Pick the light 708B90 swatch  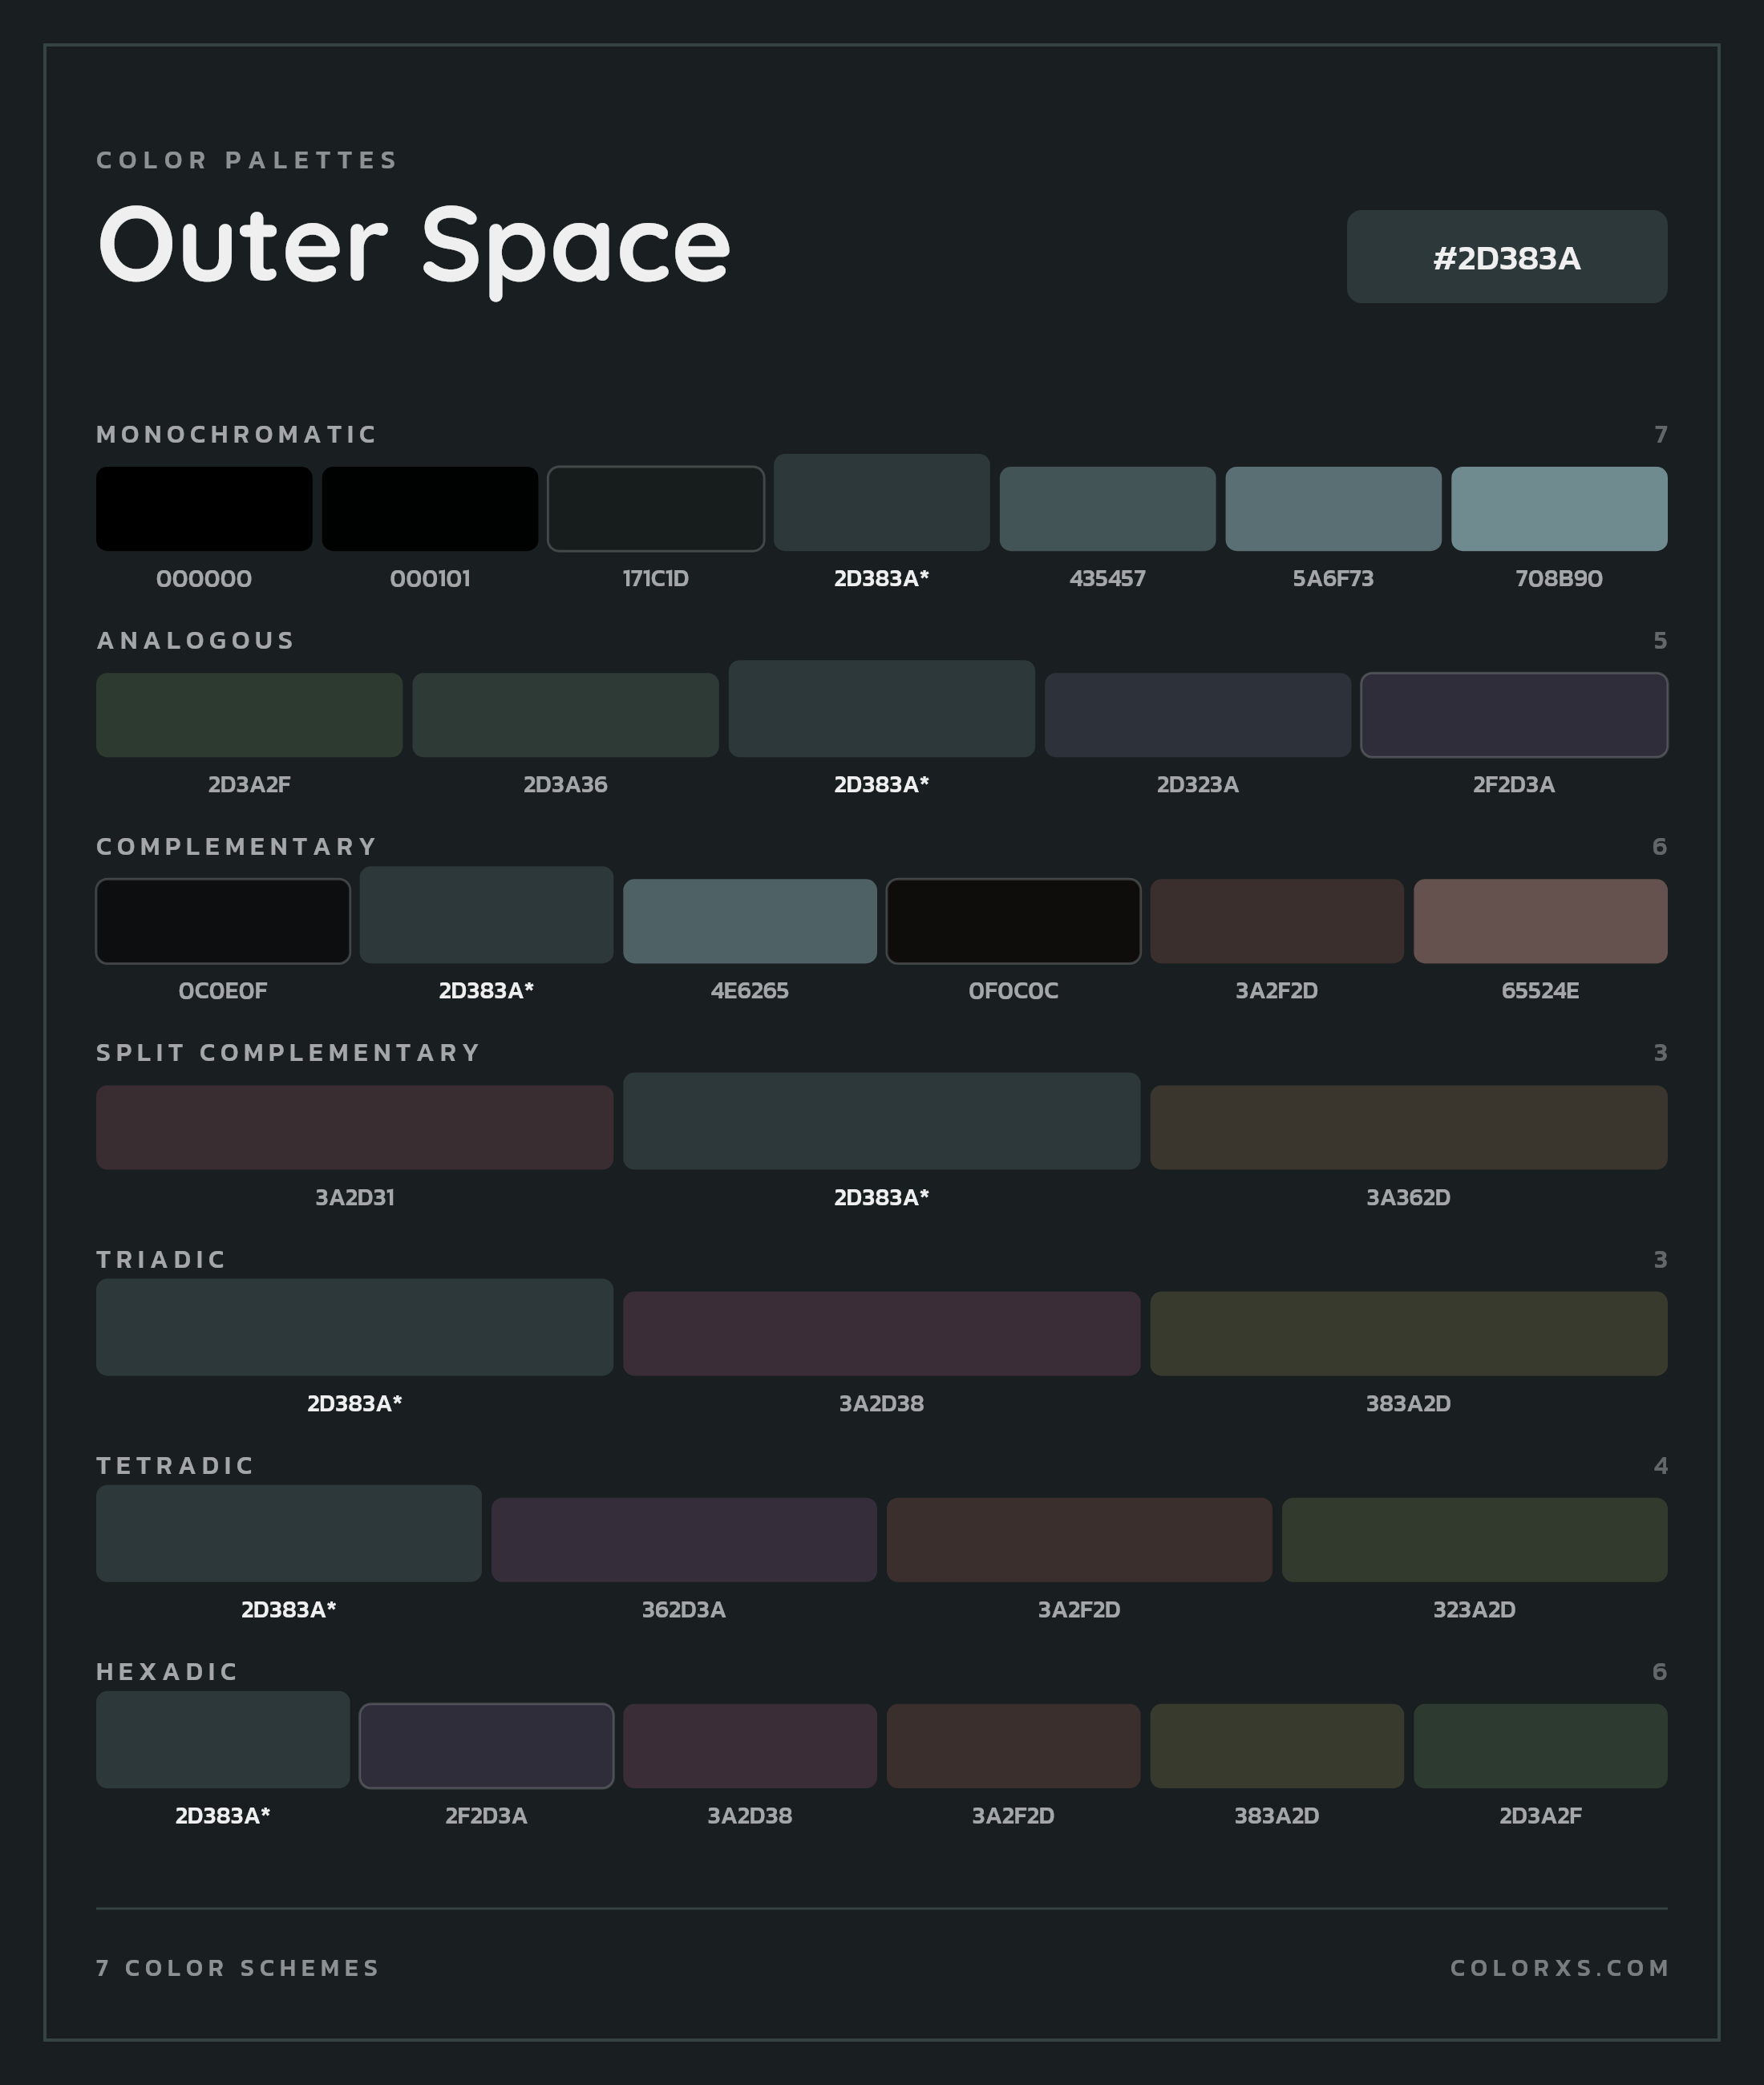1559,508
